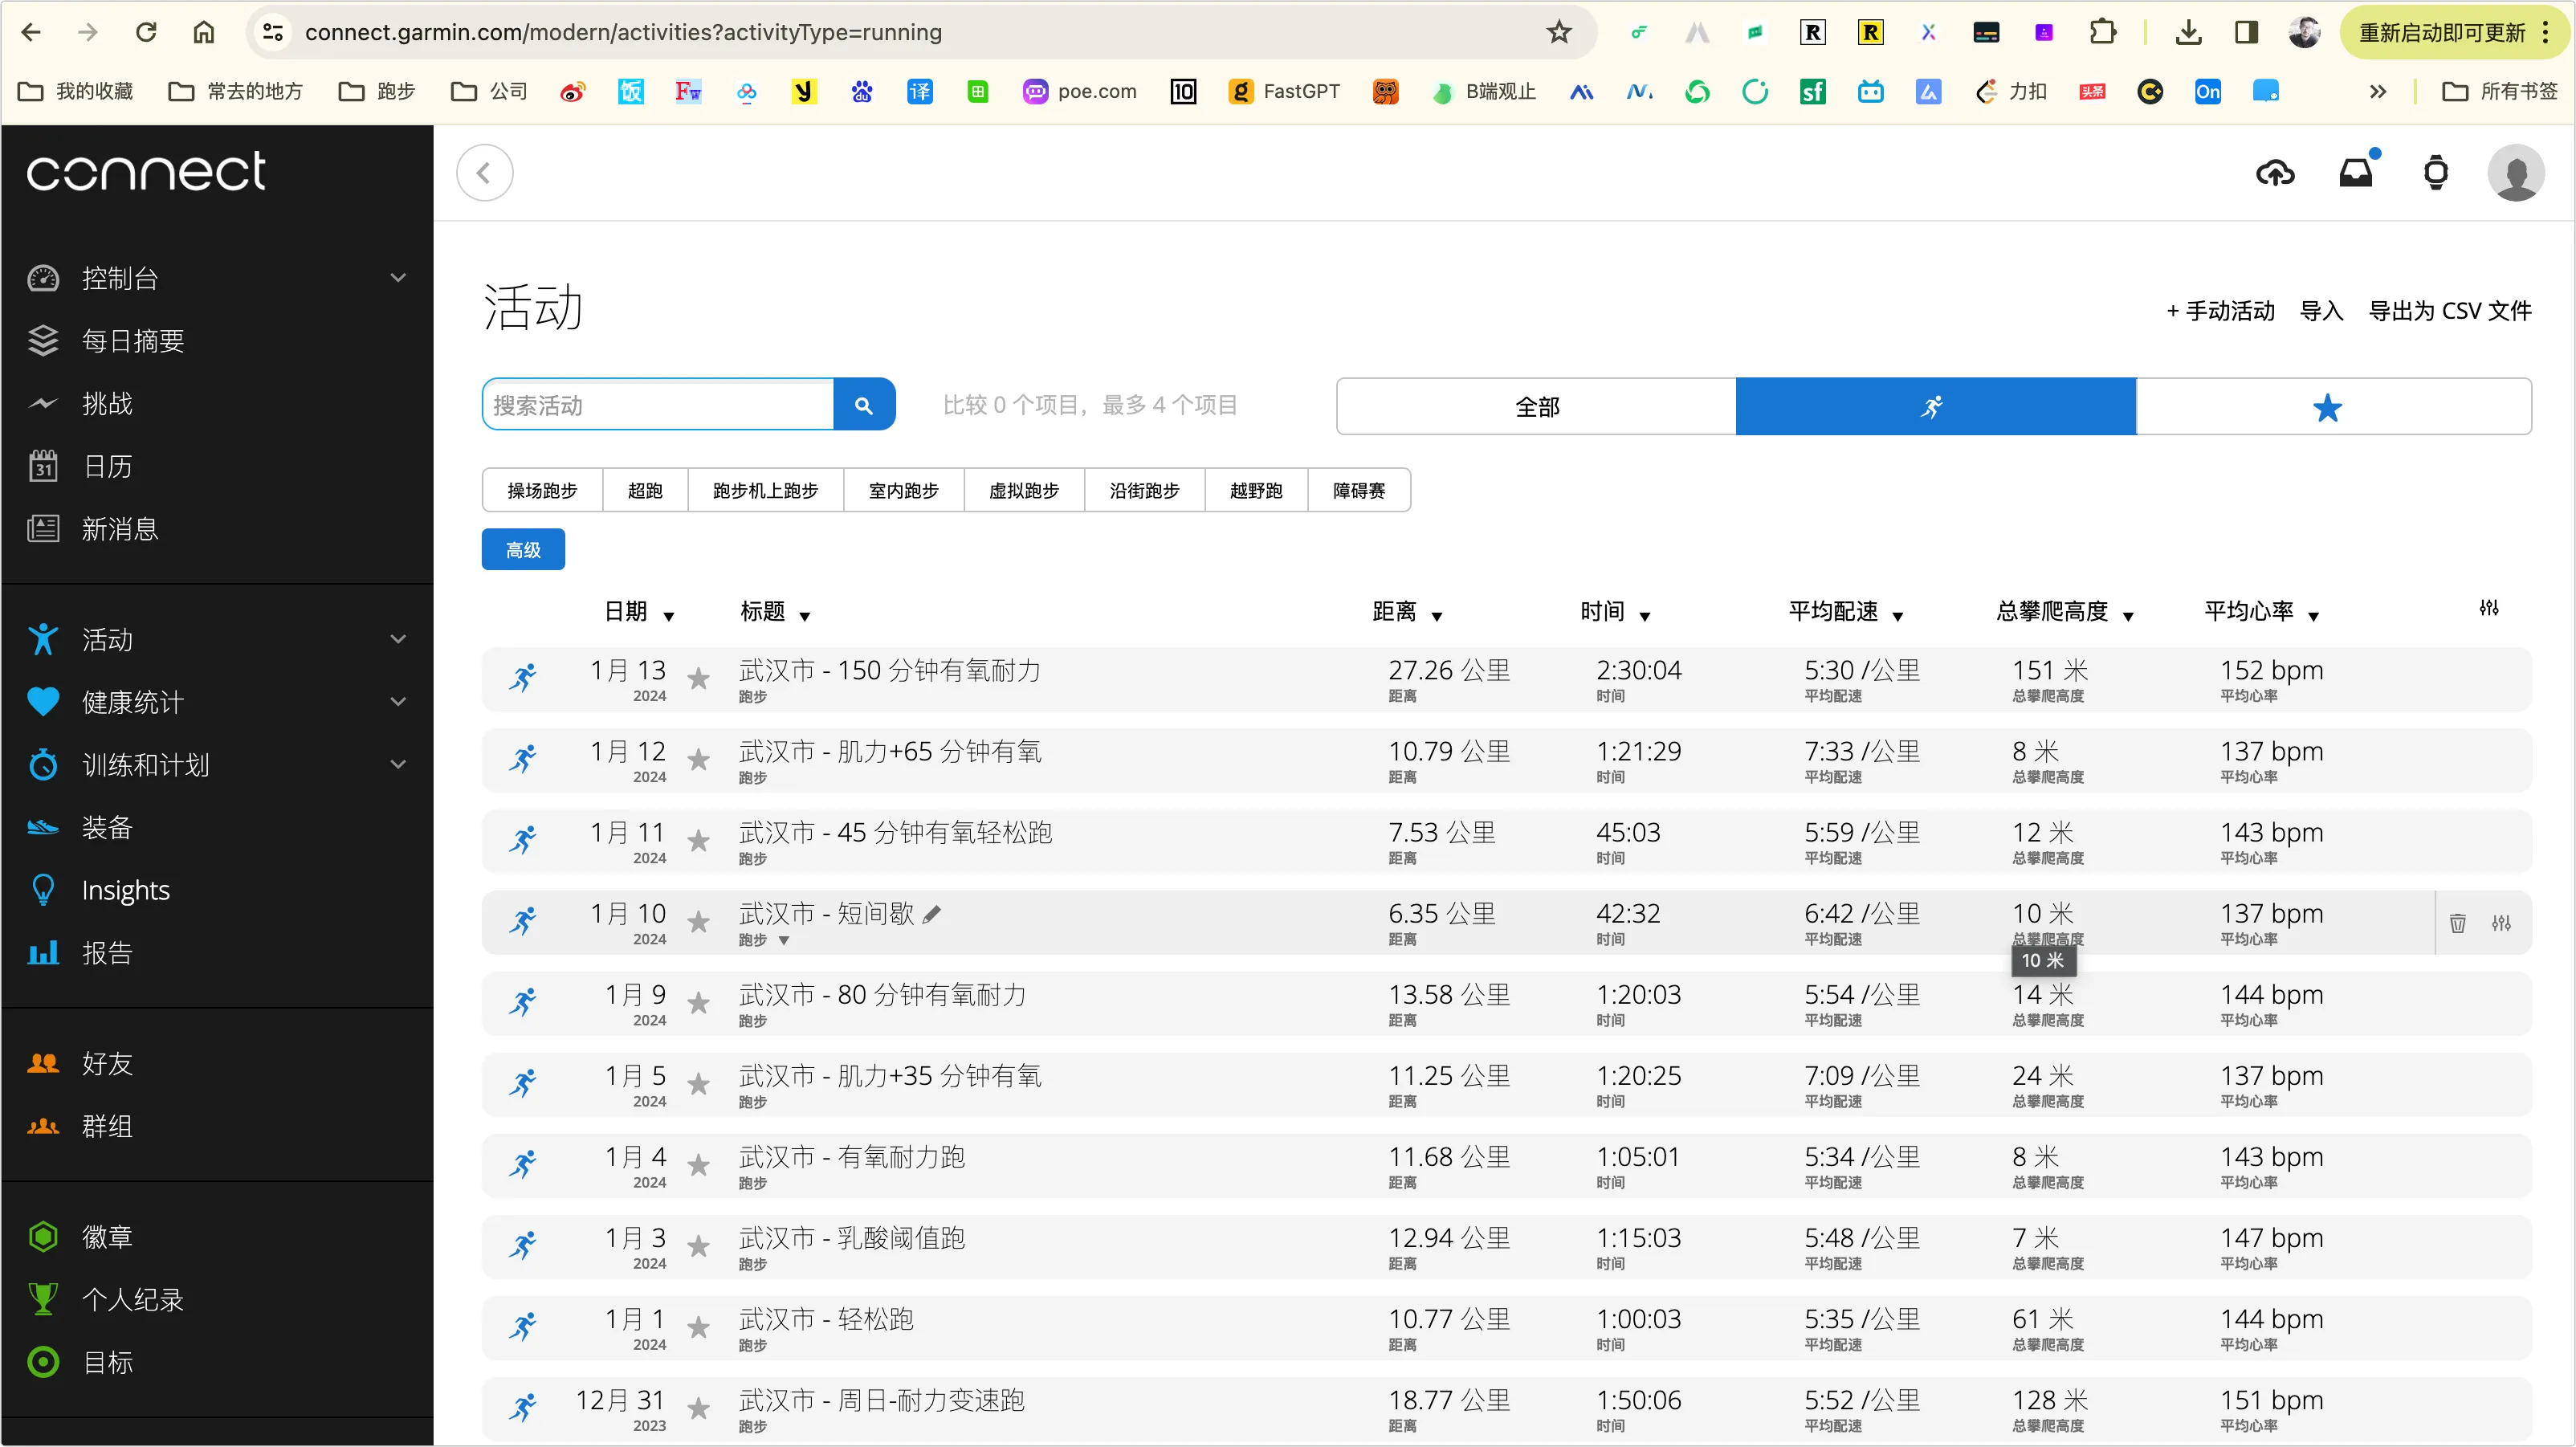Toggle favorite star for 1月 9 activity
Image resolution: width=2576 pixels, height=1447 pixels.
[699, 1003]
